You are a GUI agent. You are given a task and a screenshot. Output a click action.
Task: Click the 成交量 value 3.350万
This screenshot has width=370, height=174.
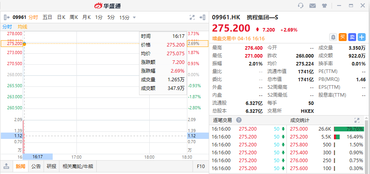point(357,48)
